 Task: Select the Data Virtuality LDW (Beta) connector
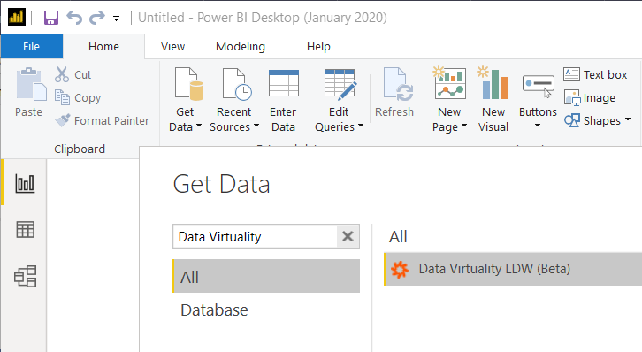(x=513, y=269)
